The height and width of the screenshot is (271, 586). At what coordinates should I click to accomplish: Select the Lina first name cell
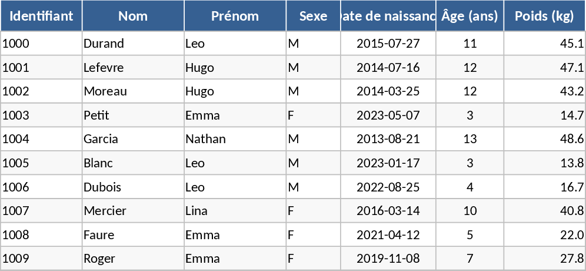click(235, 211)
